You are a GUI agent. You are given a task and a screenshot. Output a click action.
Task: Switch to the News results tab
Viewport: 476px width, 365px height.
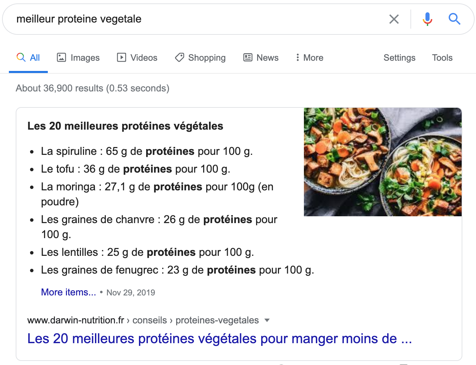pos(267,58)
